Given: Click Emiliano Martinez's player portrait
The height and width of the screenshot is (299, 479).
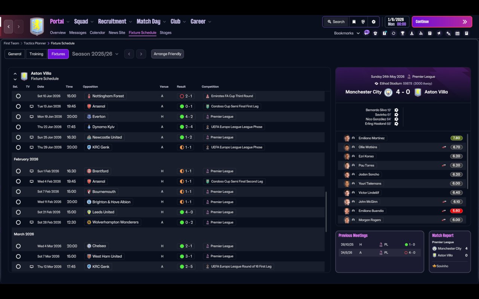Looking at the screenshot, I should (347, 138).
